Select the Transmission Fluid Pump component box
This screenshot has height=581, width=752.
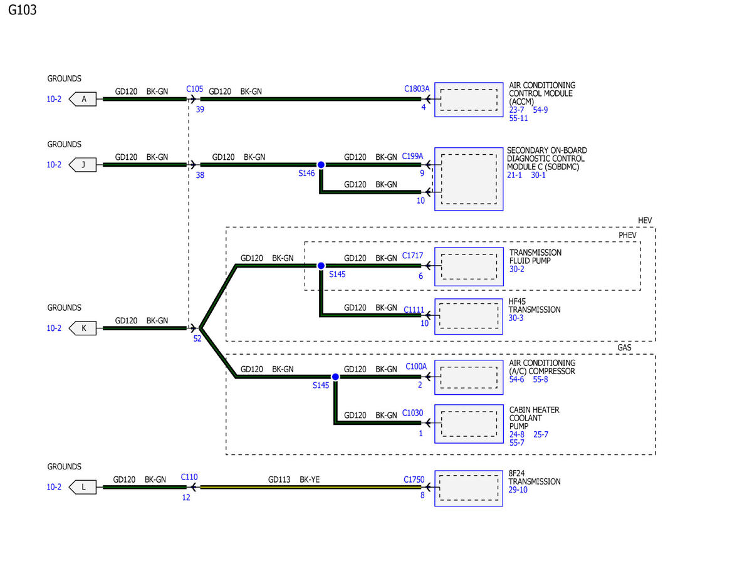tap(468, 266)
